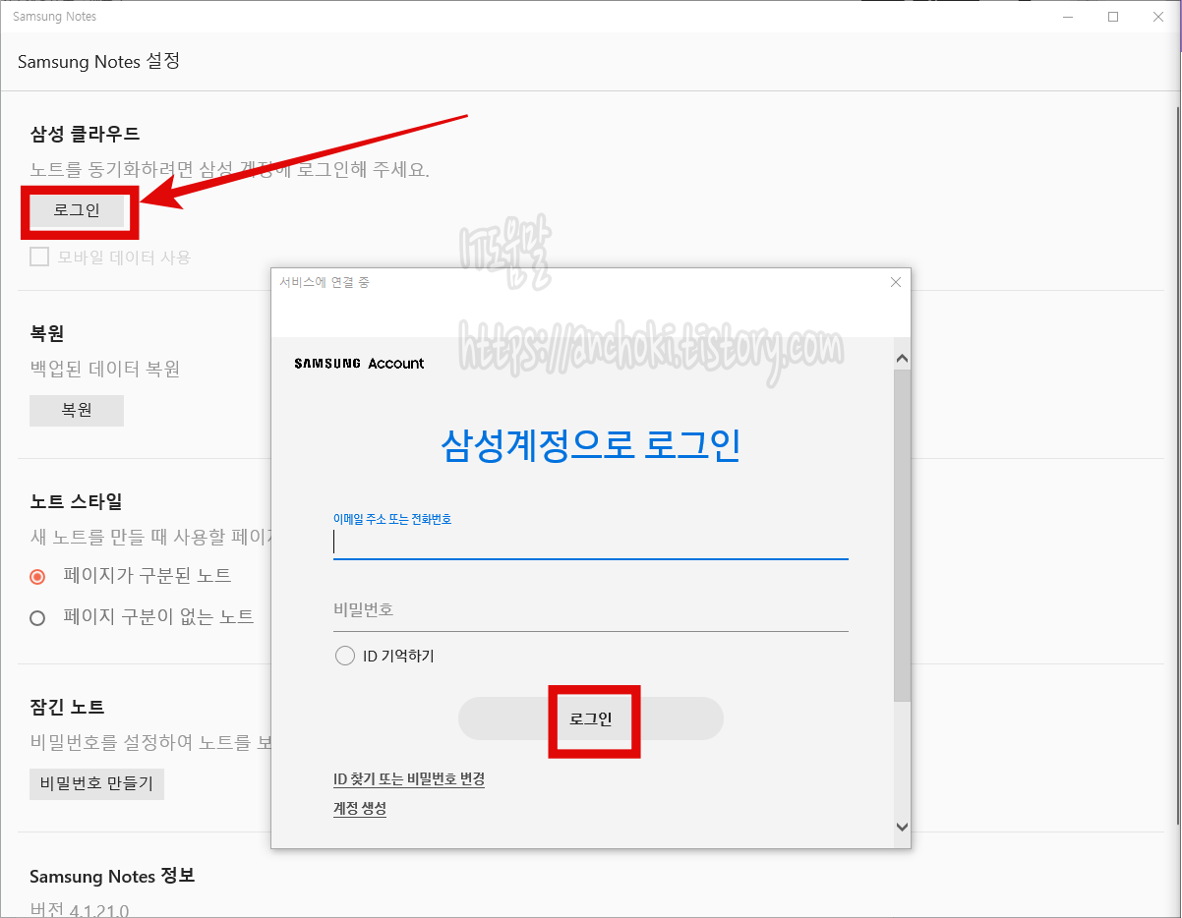Click the SAMSUNG Account logo

pos(359,364)
